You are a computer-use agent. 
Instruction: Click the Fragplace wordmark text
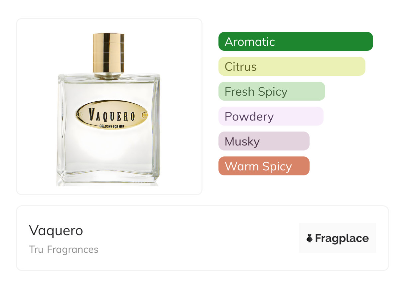coord(342,239)
